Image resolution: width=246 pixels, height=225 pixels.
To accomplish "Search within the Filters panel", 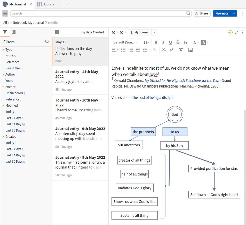I will pyautogui.click(x=47, y=42).
